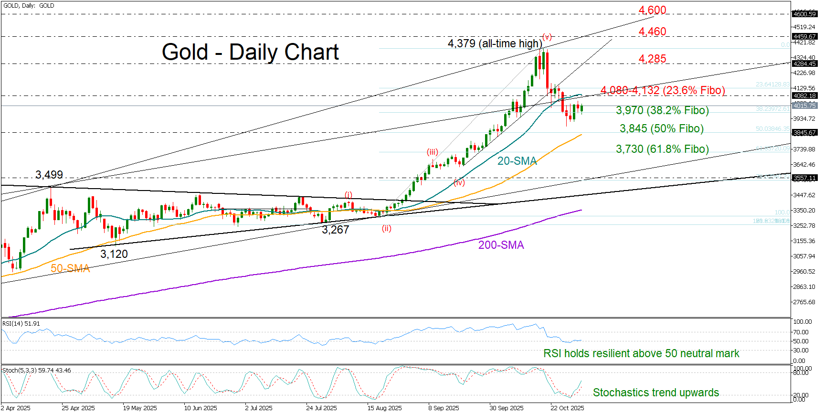Select the 3,730 (61.8% Fibo) label
The height and width of the screenshot is (414, 824).
(662, 149)
